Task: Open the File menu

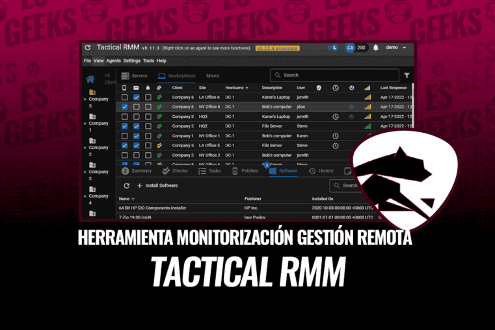Action: (x=87, y=61)
